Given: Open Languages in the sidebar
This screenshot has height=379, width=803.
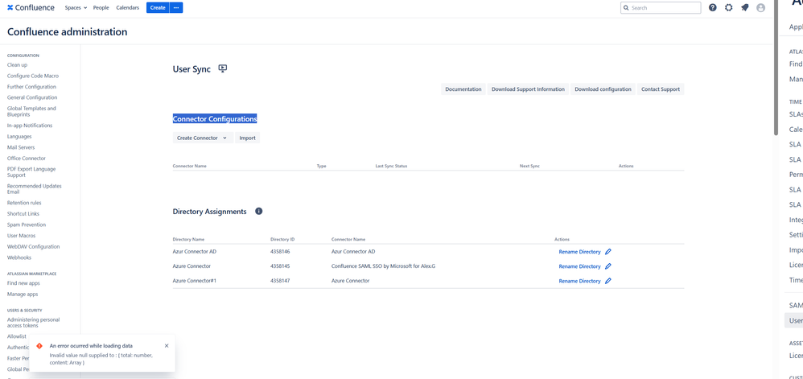Looking at the screenshot, I should coord(19,136).
